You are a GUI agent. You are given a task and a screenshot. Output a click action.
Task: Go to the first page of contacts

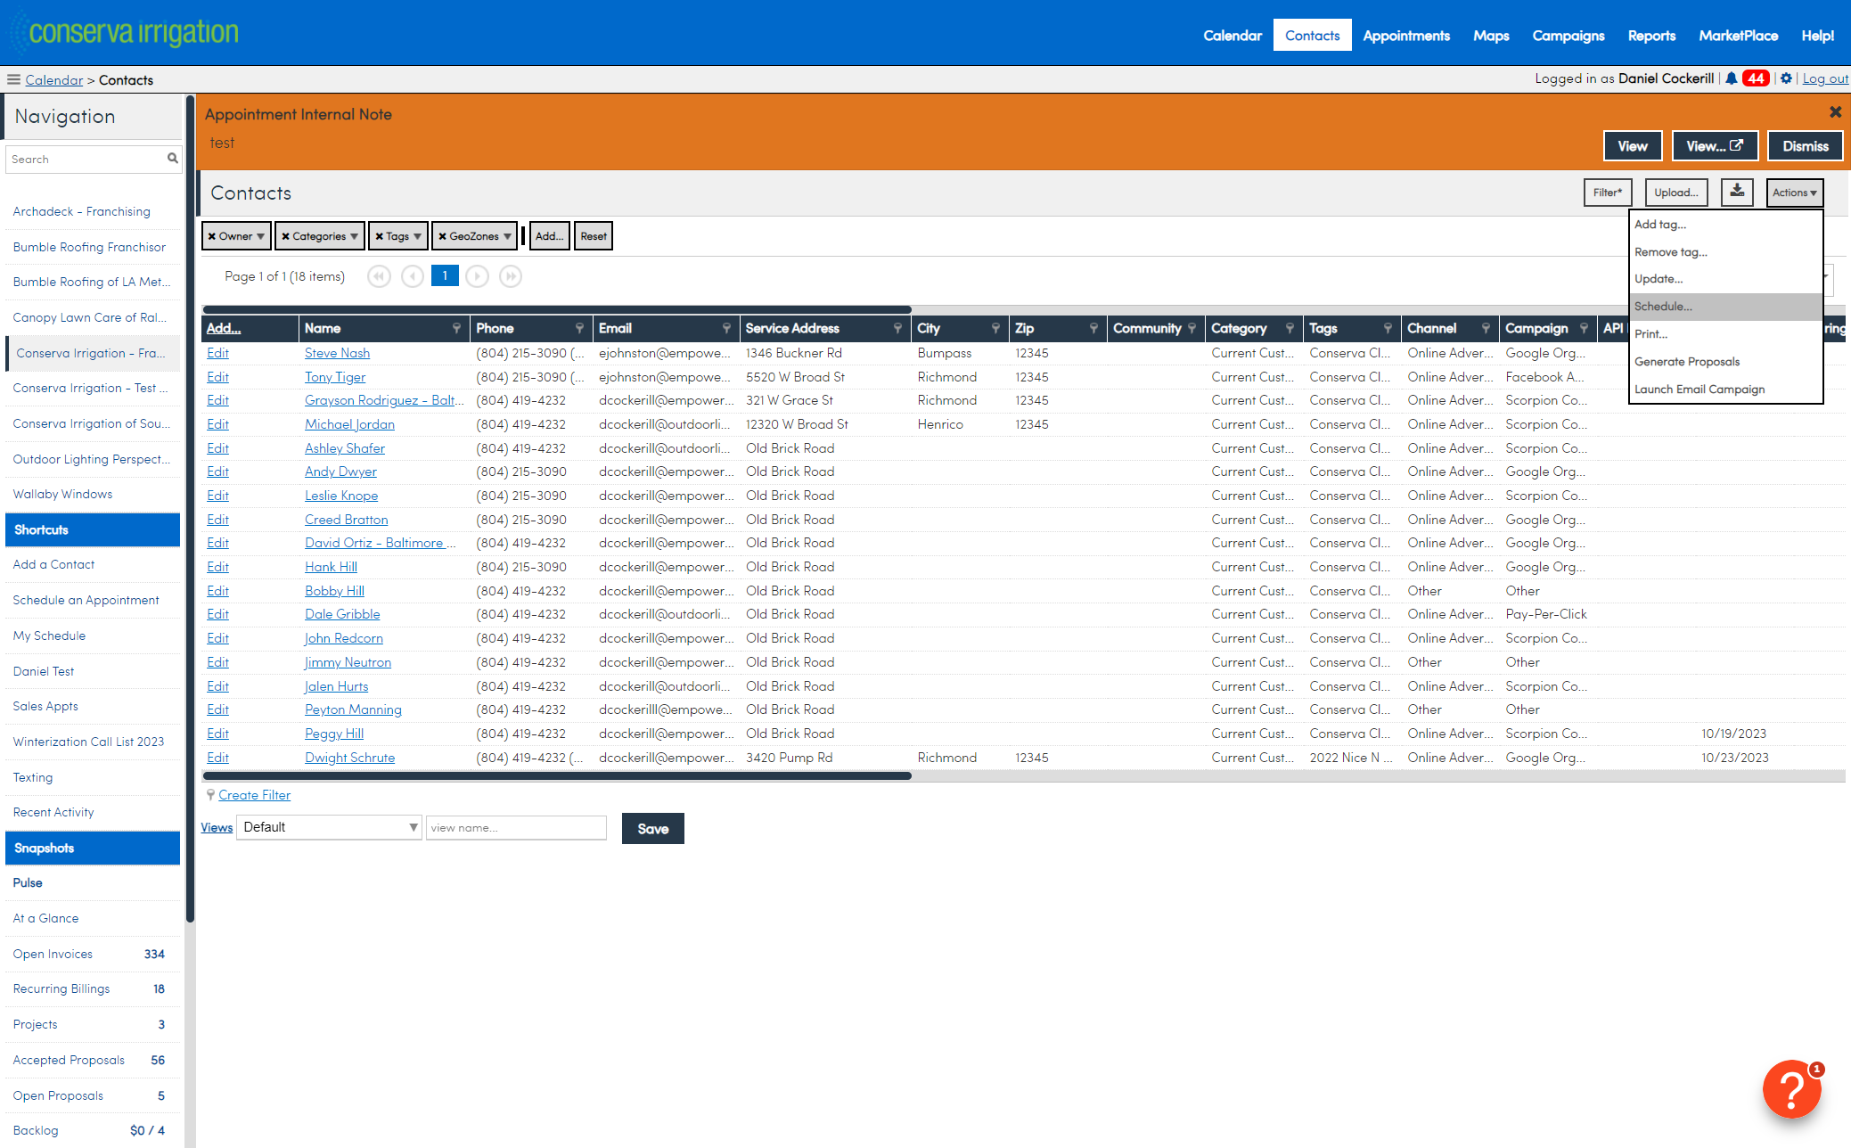379,276
